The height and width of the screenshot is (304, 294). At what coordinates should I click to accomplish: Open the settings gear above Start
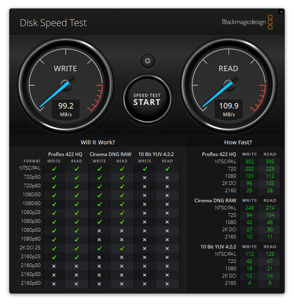click(x=147, y=61)
